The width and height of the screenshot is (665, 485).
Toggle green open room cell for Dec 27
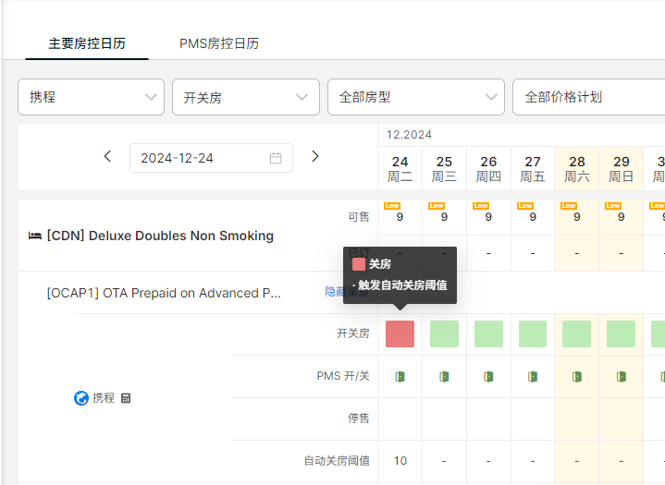click(533, 333)
